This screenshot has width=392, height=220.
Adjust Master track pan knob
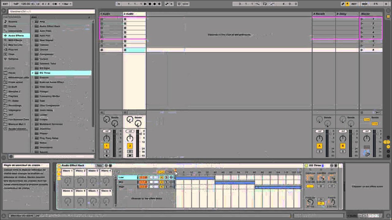click(x=367, y=139)
